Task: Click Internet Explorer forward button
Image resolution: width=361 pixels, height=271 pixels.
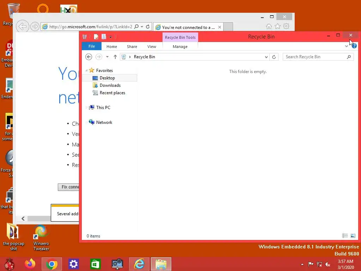Action: pos(35,26)
